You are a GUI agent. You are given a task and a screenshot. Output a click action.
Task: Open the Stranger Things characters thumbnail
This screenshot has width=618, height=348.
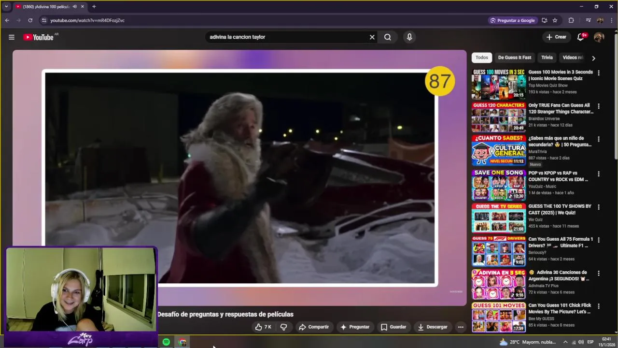(x=499, y=117)
